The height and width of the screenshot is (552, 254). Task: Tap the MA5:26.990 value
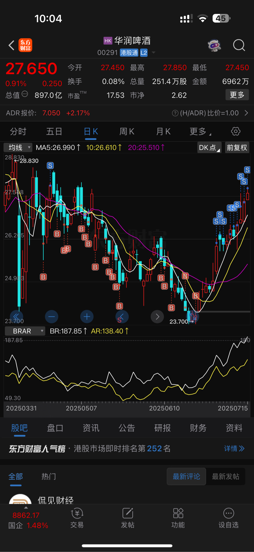click(58, 148)
